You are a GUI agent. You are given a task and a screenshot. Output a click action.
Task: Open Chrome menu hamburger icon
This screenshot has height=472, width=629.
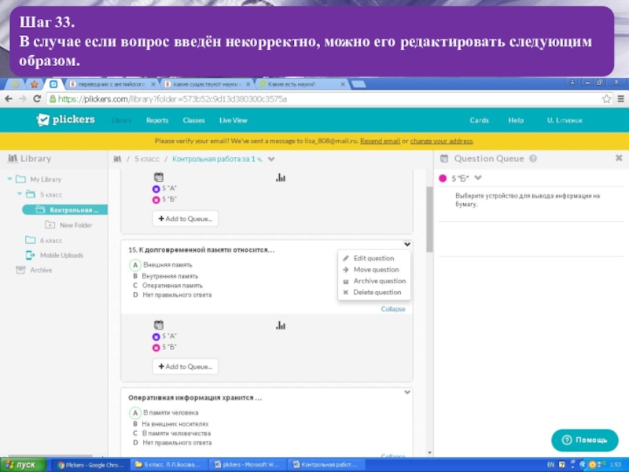tap(620, 99)
